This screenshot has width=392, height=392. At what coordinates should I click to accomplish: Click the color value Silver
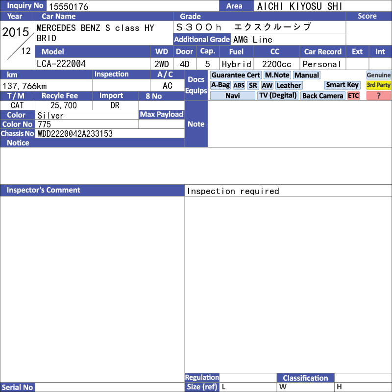click(x=50, y=115)
